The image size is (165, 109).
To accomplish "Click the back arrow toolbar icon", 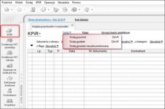I will (7, 10).
